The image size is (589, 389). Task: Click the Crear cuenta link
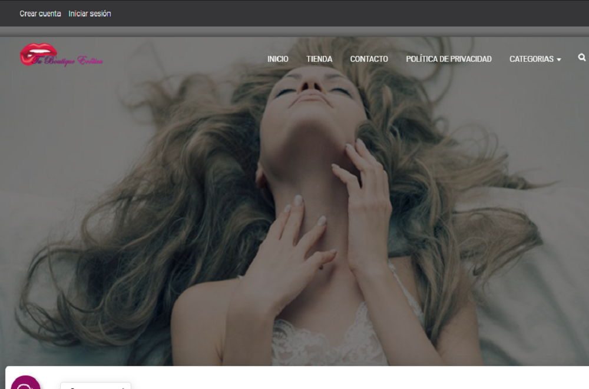40,14
